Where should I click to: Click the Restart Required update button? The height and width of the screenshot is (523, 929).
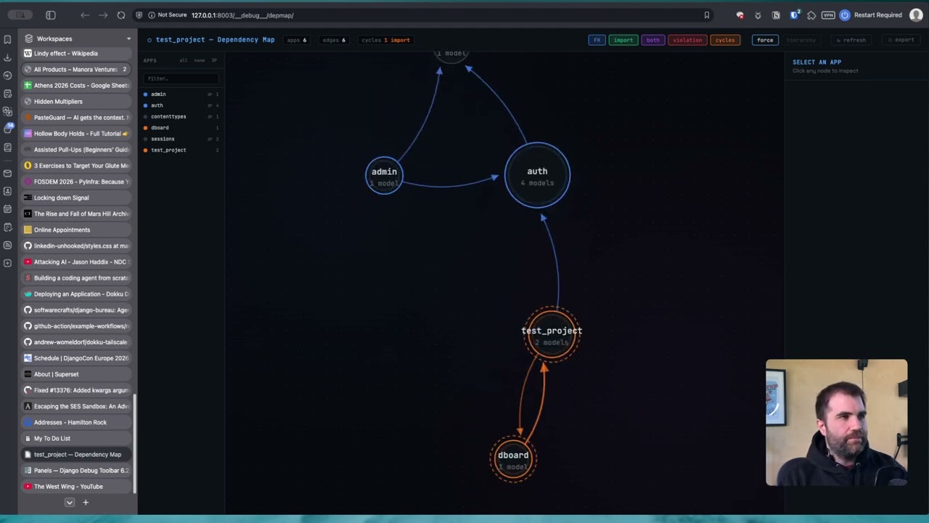(871, 15)
